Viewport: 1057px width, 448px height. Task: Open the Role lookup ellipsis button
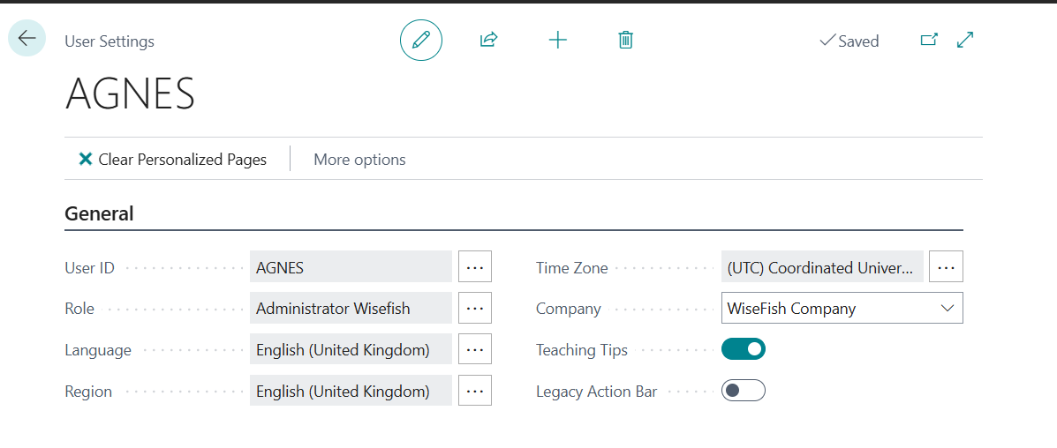pos(475,308)
